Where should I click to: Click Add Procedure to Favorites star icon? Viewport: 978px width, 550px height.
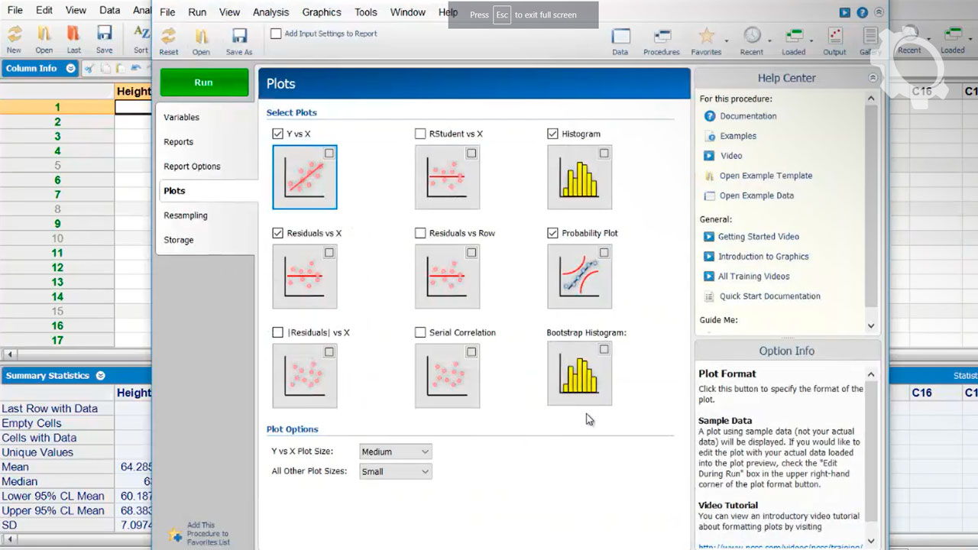point(176,534)
